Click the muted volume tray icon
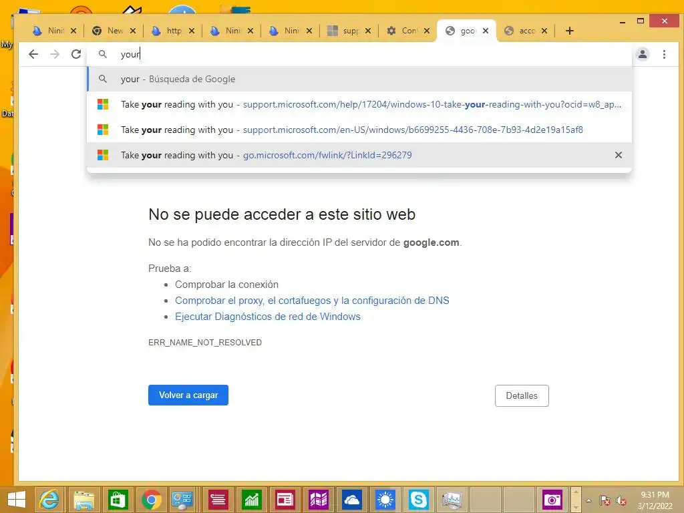This screenshot has height=513, width=684. tap(621, 500)
